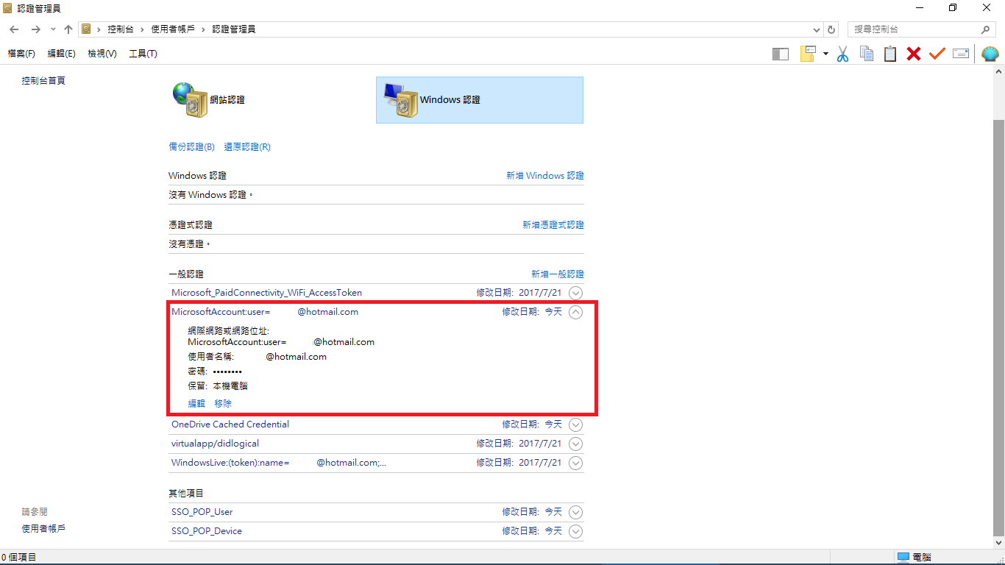
Task: Click the orange checkmark toolbar icon
Action: [x=937, y=54]
